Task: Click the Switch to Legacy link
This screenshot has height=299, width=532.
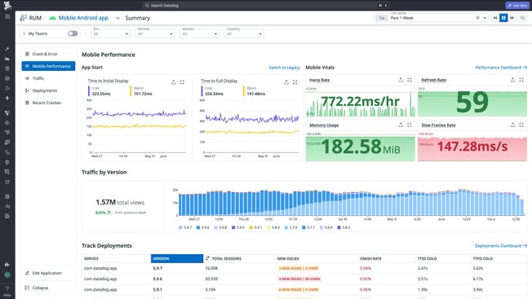Action: point(284,68)
